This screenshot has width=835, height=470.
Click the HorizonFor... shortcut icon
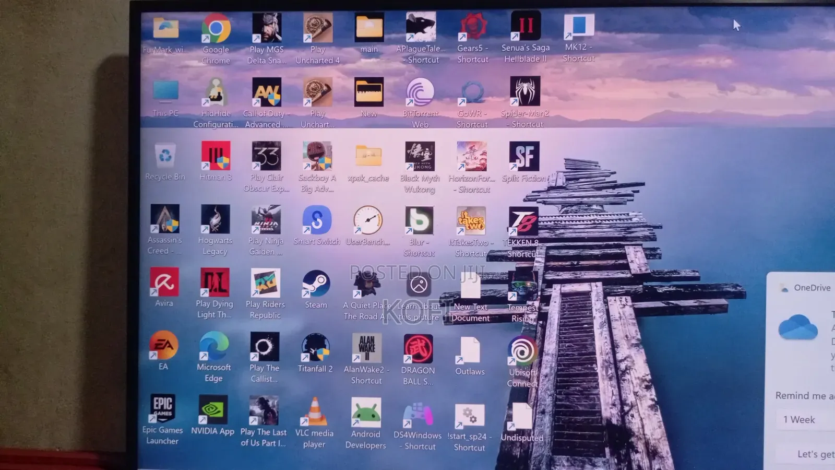pyautogui.click(x=472, y=156)
